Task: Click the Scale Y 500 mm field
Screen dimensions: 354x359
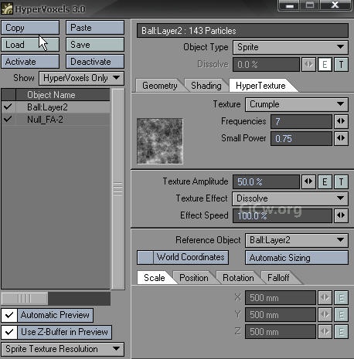Action: tap(281, 315)
